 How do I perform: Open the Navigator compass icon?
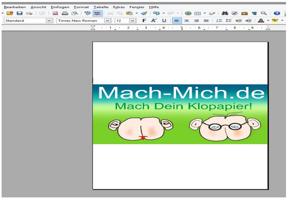[234, 13]
